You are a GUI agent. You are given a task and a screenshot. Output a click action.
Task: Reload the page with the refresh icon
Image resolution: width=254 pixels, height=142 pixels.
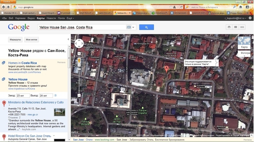181,7
